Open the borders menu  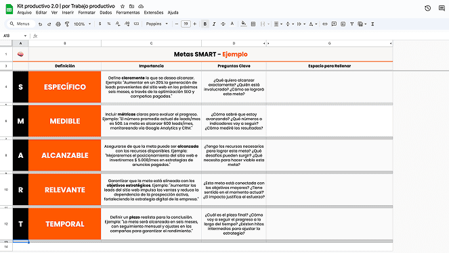253,24
